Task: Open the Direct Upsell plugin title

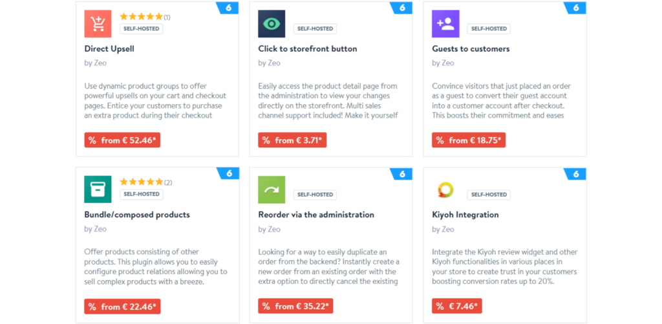Action: pos(109,49)
